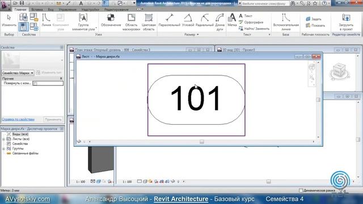Image resolution: width=363 pixels, height=204 pixels.
Task: Click the help question mark icon
Action: click(324, 3)
